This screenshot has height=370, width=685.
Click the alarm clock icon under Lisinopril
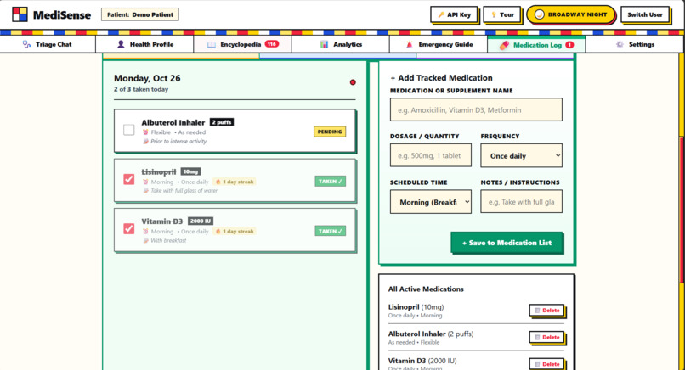pyautogui.click(x=145, y=182)
